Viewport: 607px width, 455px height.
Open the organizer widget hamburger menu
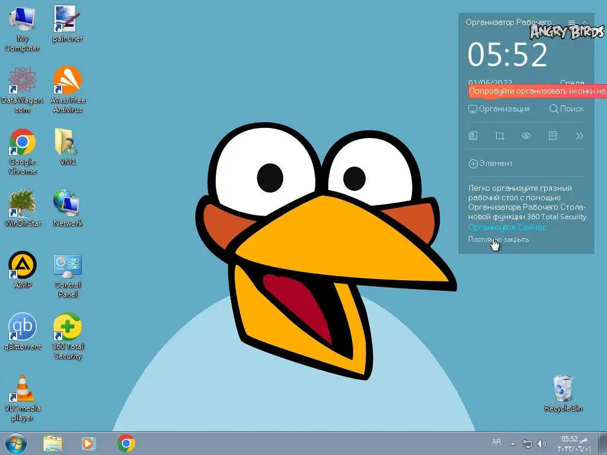pyautogui.click(x=571, y=23)
